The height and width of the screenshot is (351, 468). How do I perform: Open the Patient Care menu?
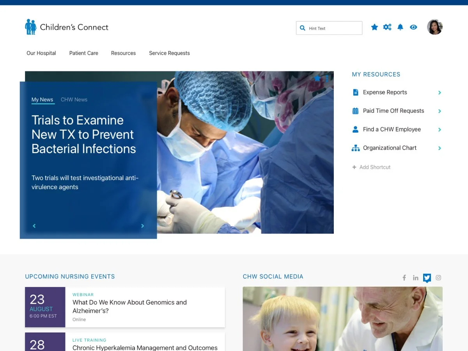84,53
